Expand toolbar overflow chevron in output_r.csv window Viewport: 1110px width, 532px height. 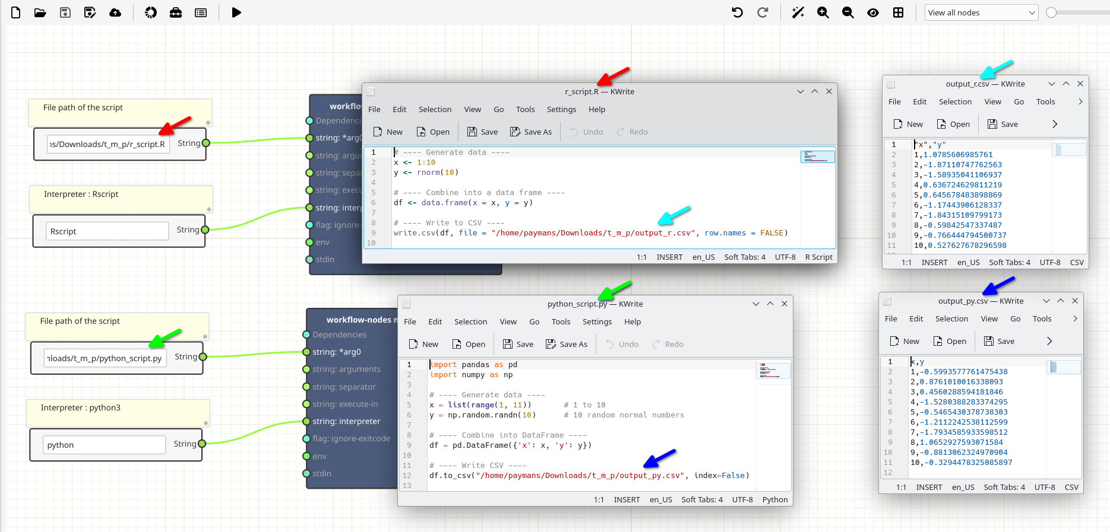[x=1055, y=124]
